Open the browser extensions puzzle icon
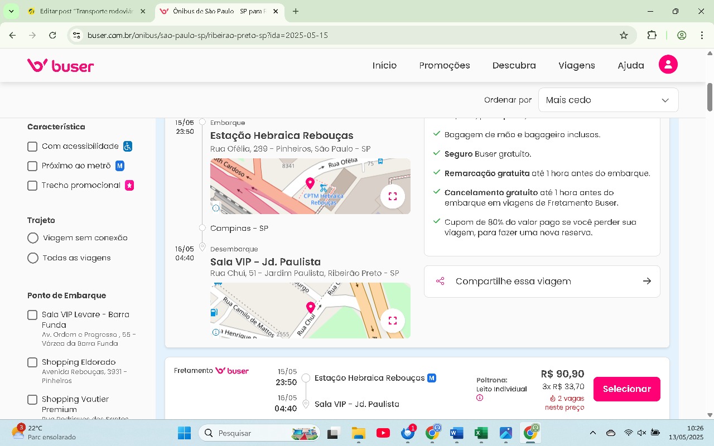The image size is (714, 446). 652,35
